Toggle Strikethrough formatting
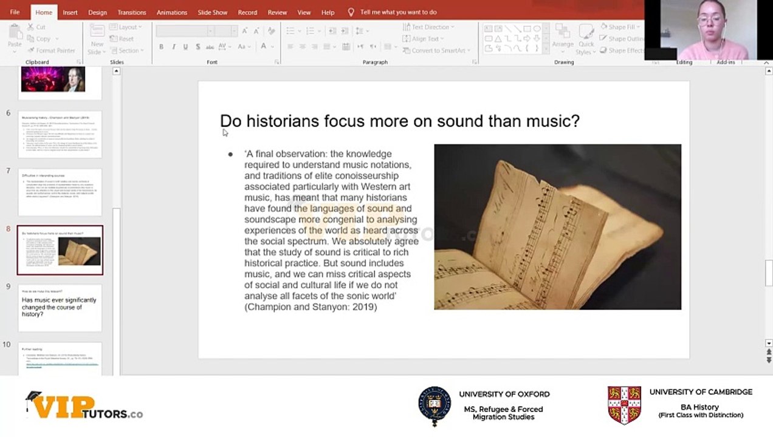Screen dimensions: 773x437 coord(210,47)
